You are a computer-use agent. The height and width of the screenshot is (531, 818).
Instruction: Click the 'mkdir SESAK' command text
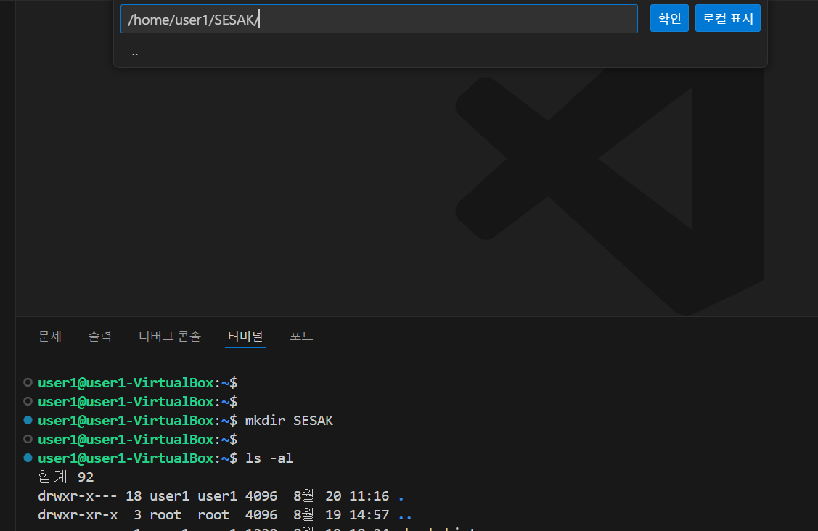(x=289, y=421)
